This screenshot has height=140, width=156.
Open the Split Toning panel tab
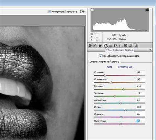pos(110,45)
